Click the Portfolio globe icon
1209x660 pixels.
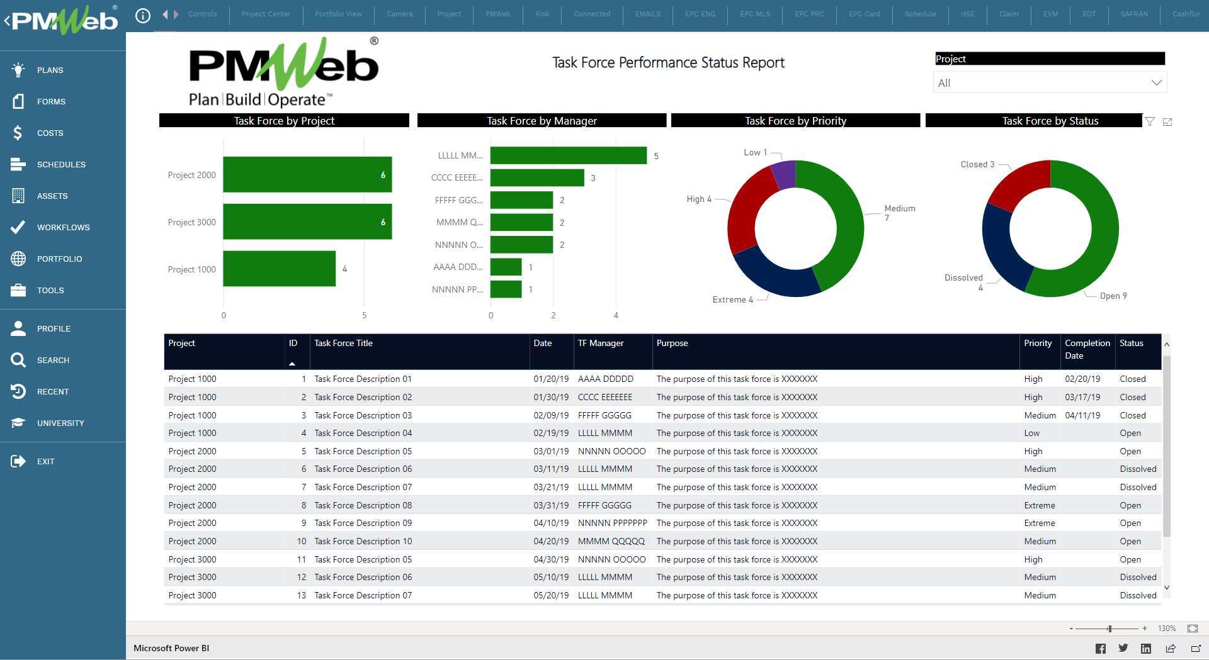[19, 259]
